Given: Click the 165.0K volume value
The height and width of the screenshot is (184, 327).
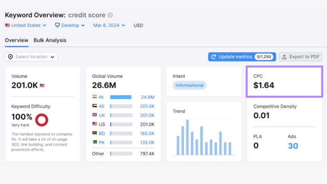Looking at the screenshot, I should tap(147, 133).
